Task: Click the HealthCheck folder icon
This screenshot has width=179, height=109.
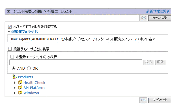Action: tap(20, 82)
